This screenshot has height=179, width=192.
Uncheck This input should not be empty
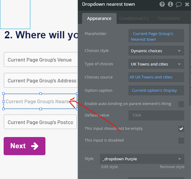[181, 129]
